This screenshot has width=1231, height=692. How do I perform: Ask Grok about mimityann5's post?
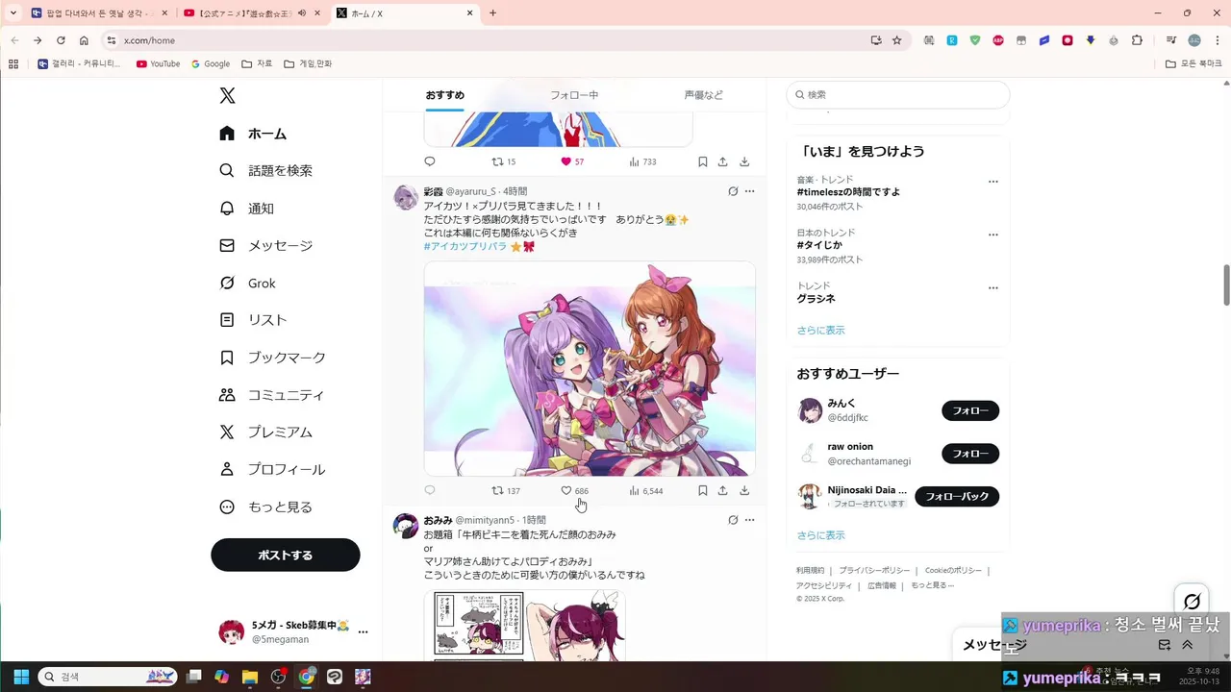[x=733, y=520]
